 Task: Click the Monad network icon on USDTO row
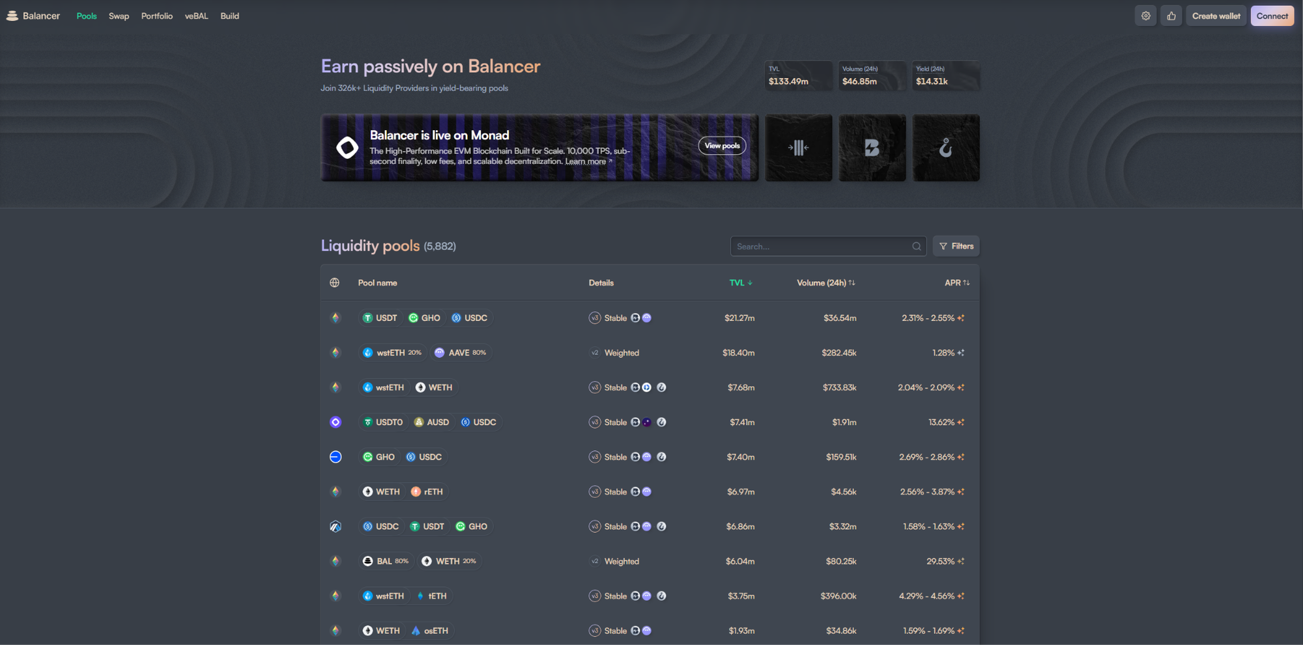pos(336,422)
